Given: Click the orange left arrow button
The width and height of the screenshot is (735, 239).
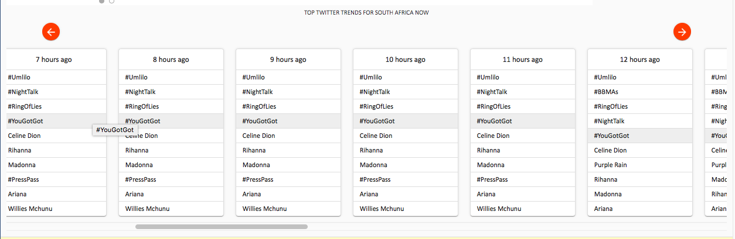Looking at the screenshot, I should tap(51, 32).
